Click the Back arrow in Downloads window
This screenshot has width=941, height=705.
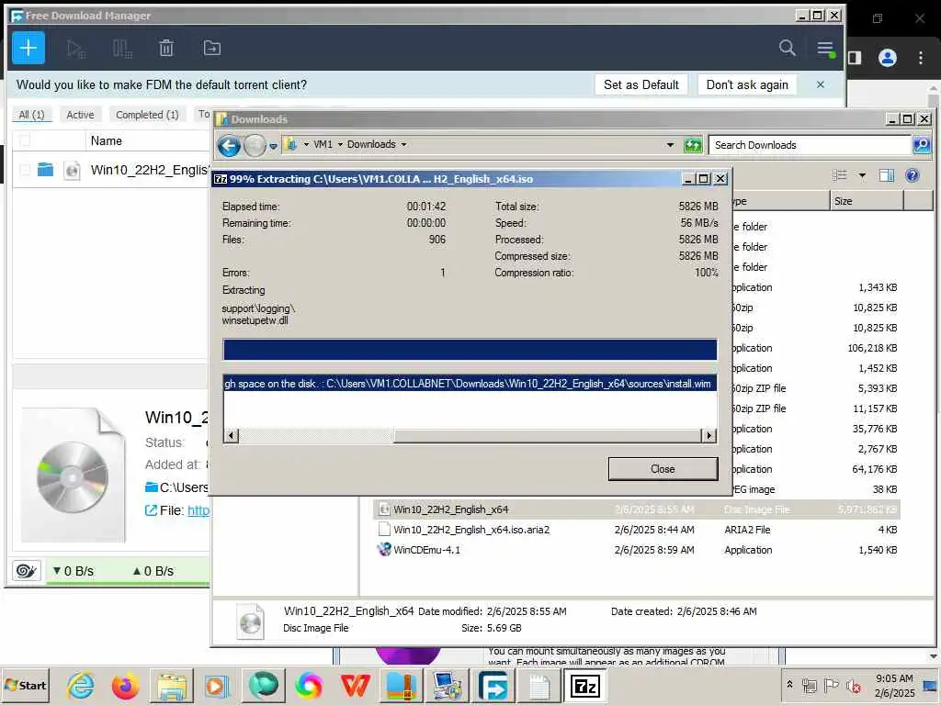point(229,145)
